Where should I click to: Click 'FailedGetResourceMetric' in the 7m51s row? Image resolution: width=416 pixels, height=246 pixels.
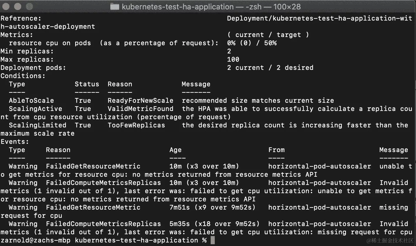[x=93, y=208]
